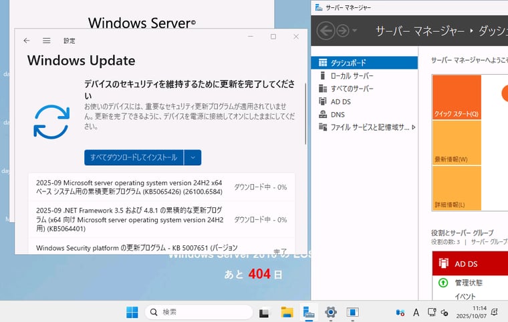The image size is (508, 322).
Task: Open the hamburger navigation menu in Settings
Action: [x=47, y=41]
